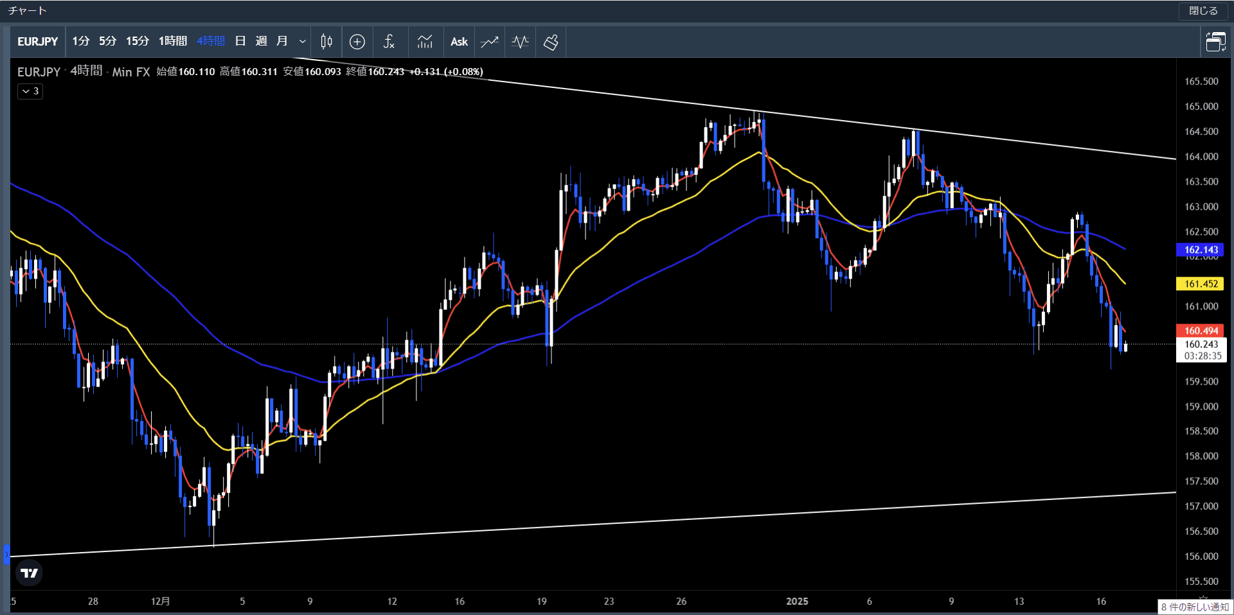The image size is (1234, 615).
Task: Click the red 160.494 moving average label
Action: [1200, 331]
